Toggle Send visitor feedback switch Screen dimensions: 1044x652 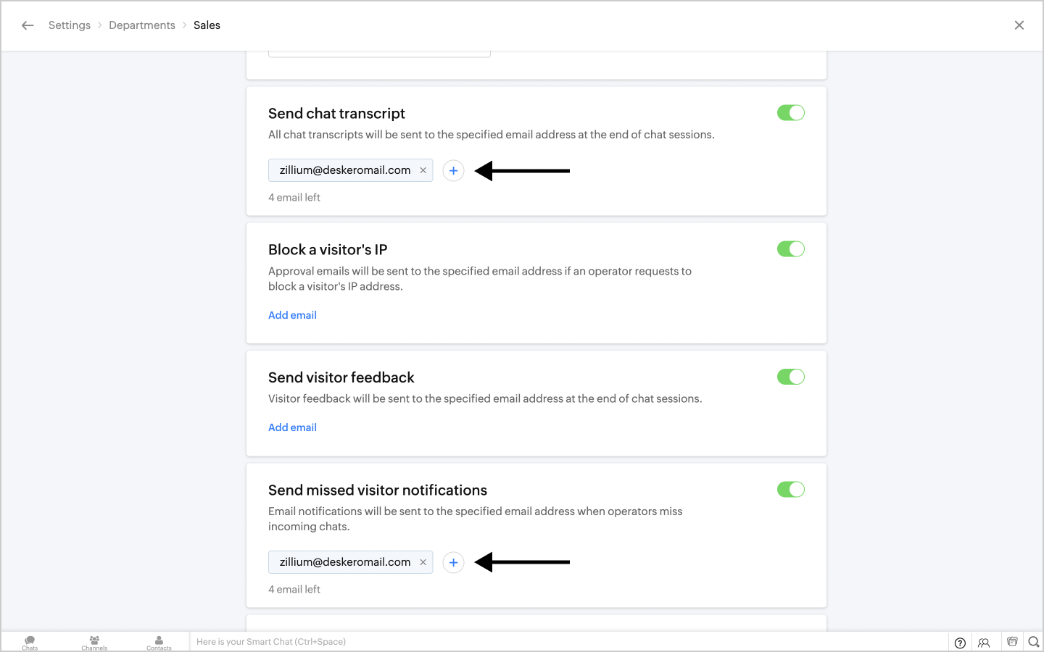point(790,377)
